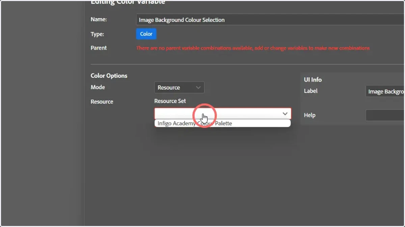
Task: Click the Name label
Action: (x=99, y=20)
